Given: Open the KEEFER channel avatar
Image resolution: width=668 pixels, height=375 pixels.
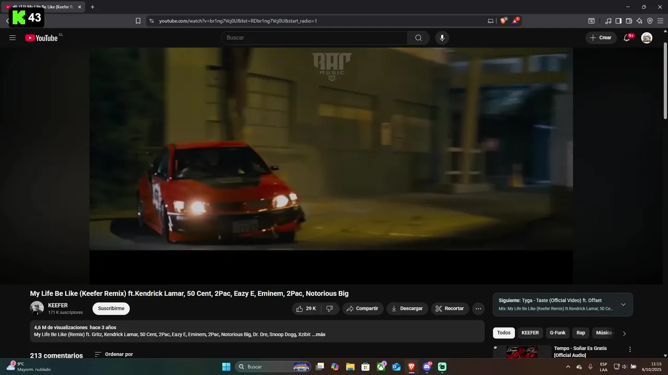Looking at the screenshot, I should [37, 308].
